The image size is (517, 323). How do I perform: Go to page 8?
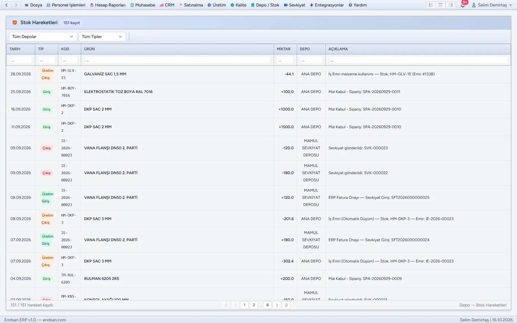268,305
